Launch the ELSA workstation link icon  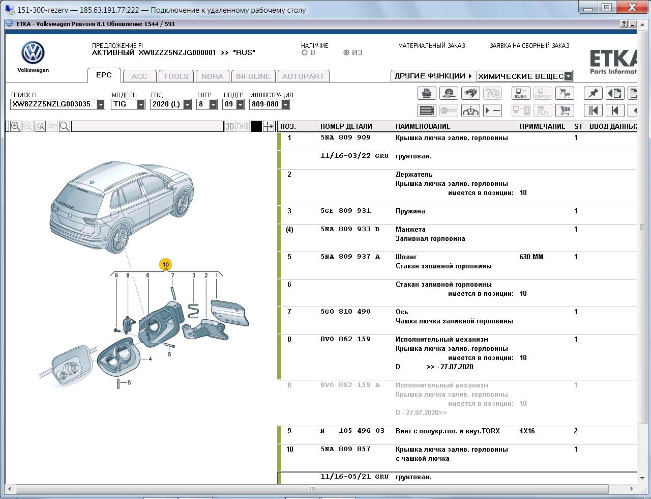pos(521,93)
